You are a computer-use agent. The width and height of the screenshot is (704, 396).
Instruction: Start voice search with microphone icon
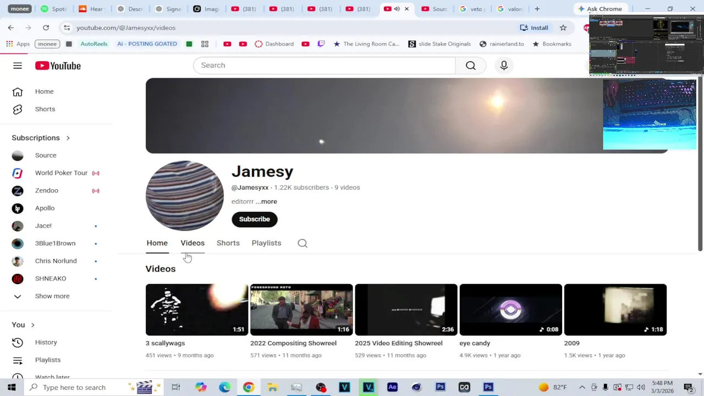point(504,65)
